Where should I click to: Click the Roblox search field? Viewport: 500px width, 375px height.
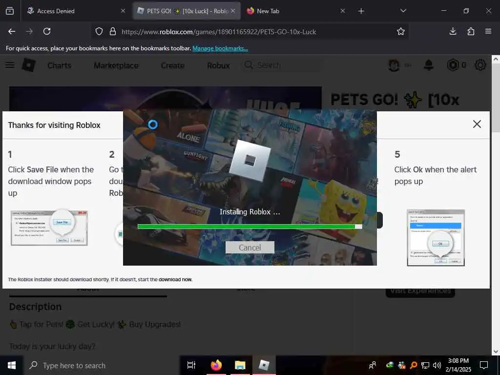coord(281,65)
